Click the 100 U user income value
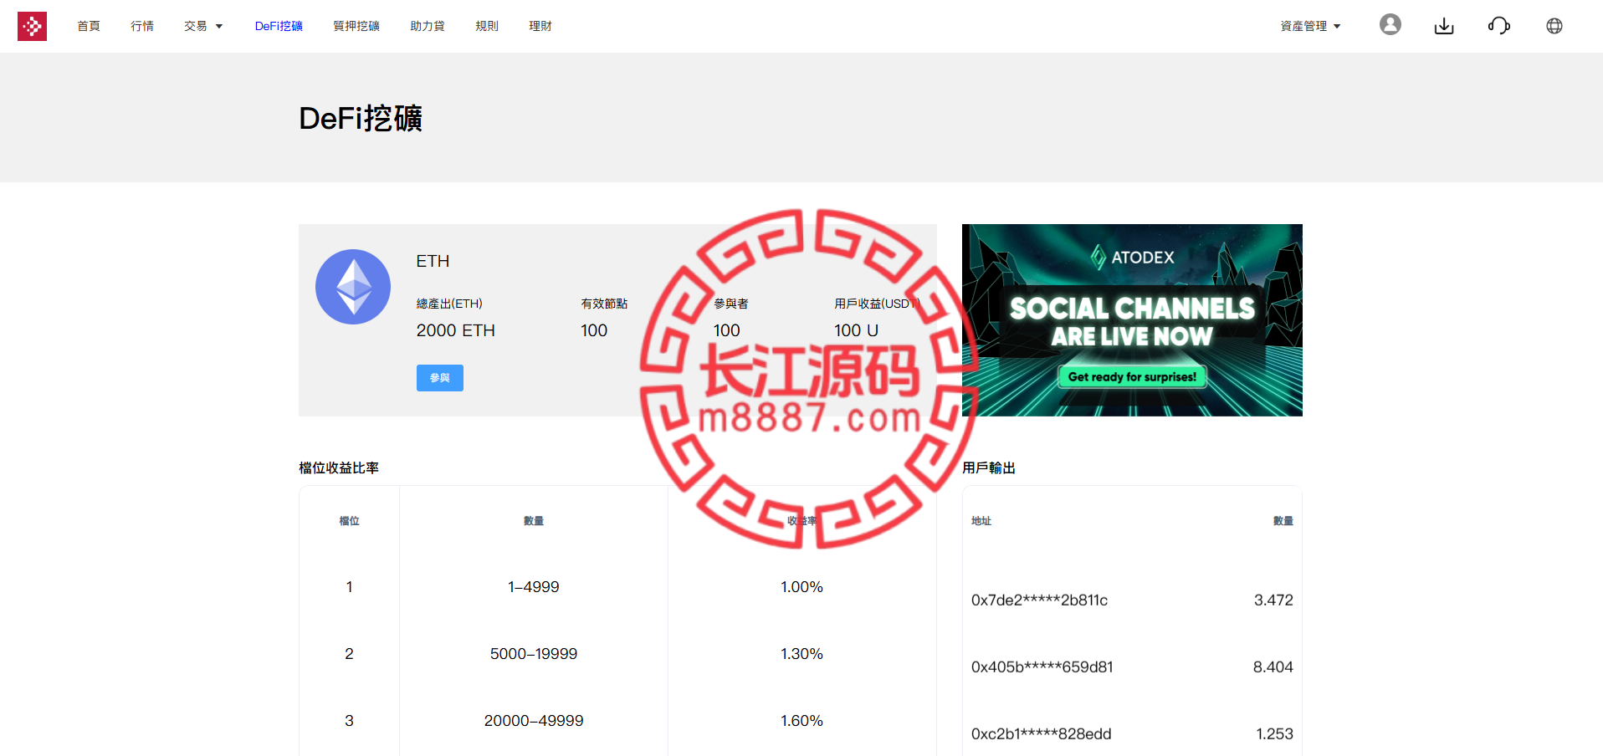 [x=856, y=330]
